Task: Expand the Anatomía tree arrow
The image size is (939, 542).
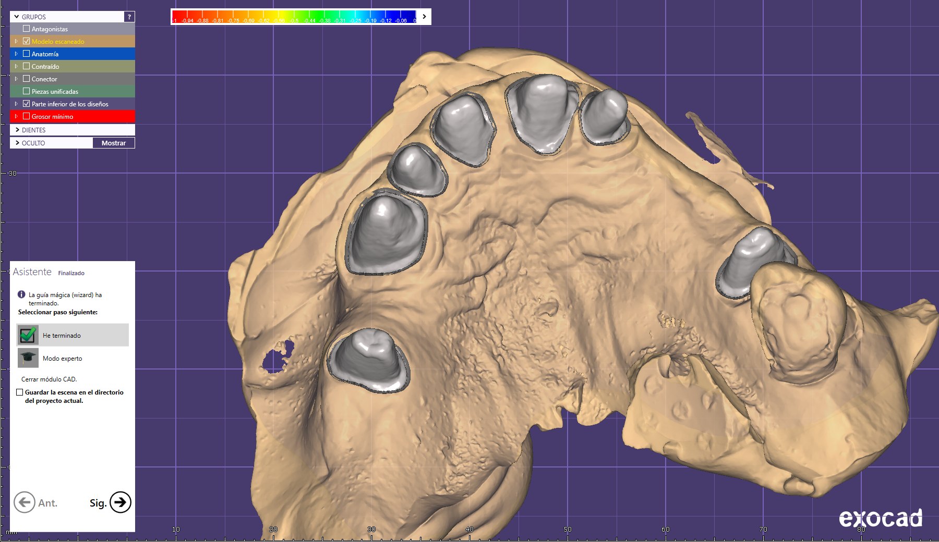Action: [x=16, y=54]
